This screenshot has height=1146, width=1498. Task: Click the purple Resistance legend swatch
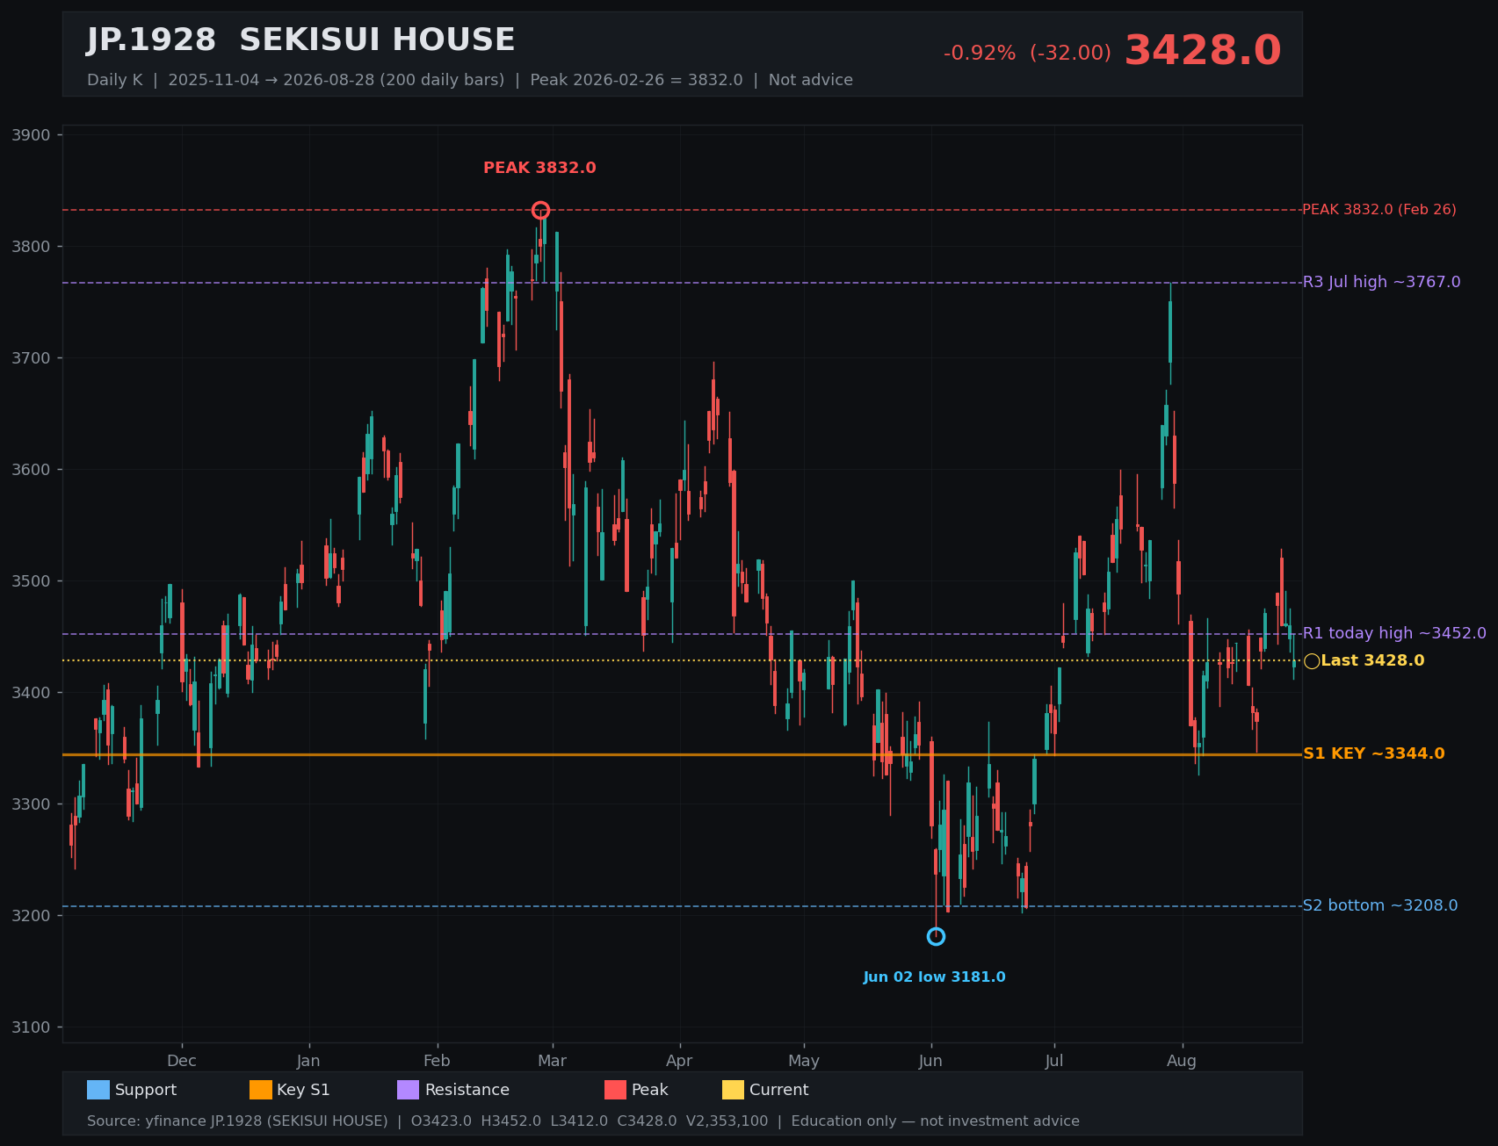click(x=409, y=1090)
